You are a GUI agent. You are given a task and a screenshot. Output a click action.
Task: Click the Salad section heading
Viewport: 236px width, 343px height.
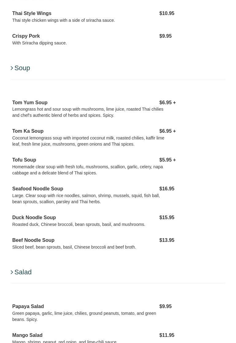(x=23, y=272)
